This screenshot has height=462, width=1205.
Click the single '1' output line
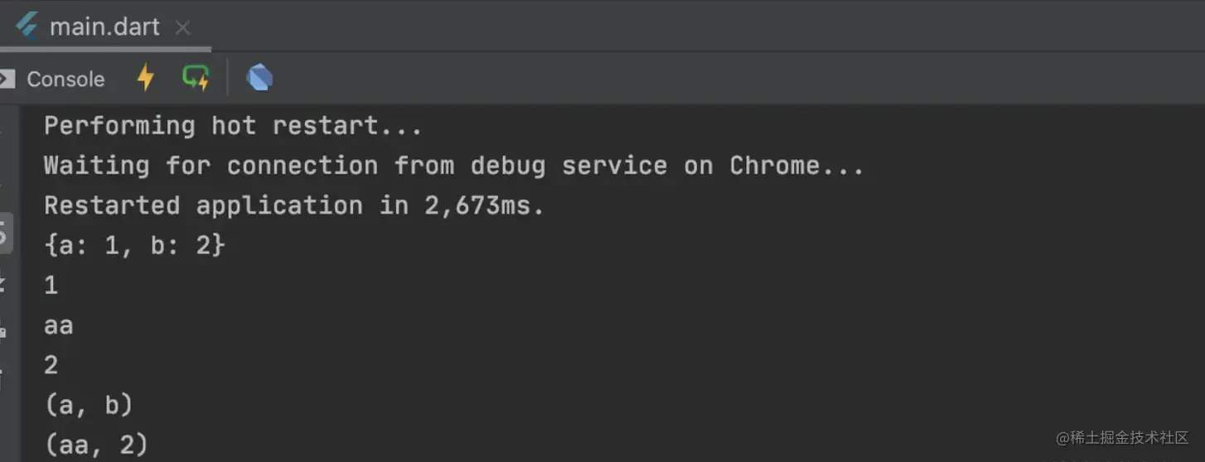51,286
